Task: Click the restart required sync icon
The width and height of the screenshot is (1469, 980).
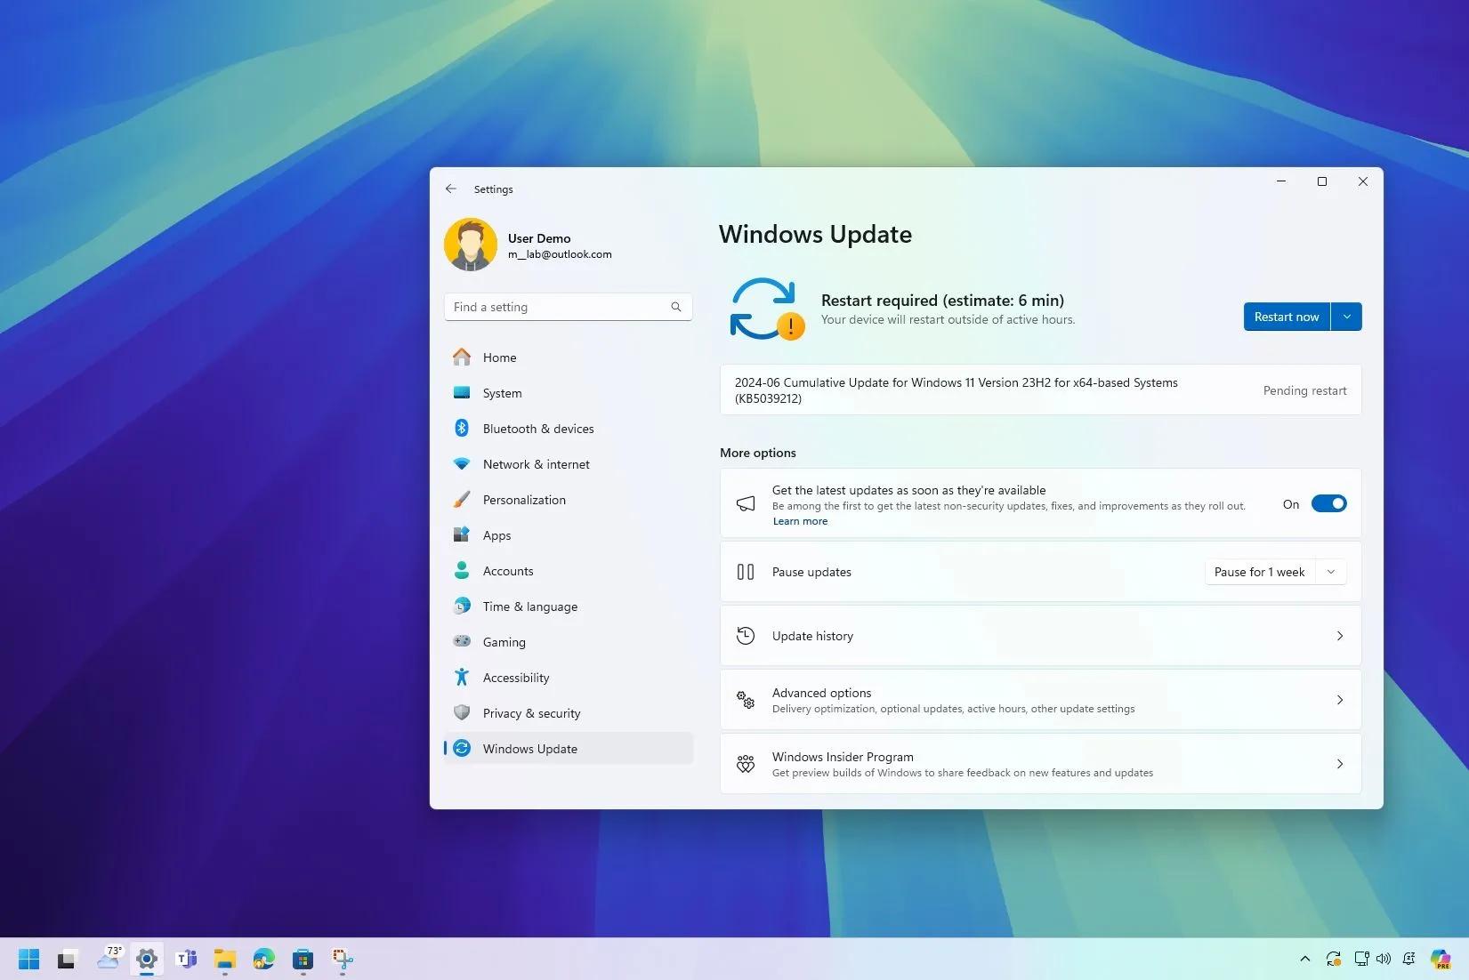Action: click(766, 309)
